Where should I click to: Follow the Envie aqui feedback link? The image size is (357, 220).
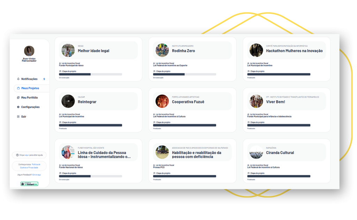[x=37, y=175]
